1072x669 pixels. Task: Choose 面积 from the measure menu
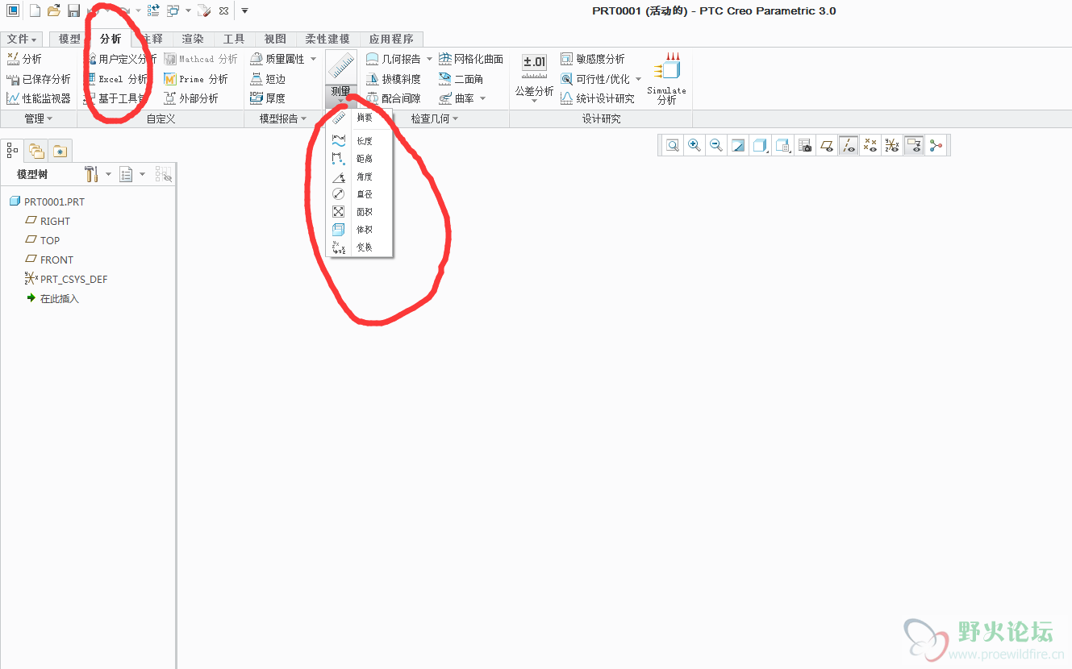coord(359,212)
